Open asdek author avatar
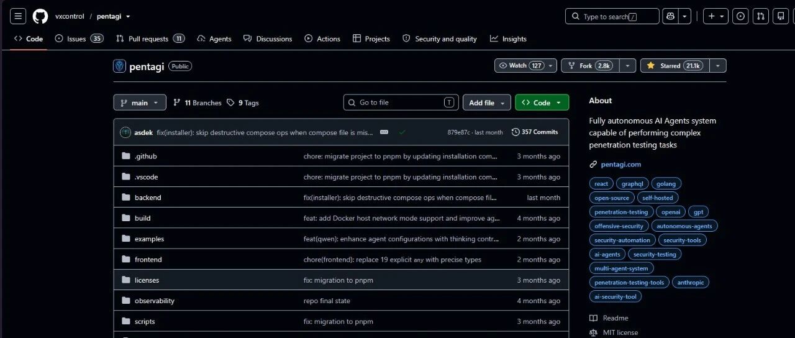 125,132
